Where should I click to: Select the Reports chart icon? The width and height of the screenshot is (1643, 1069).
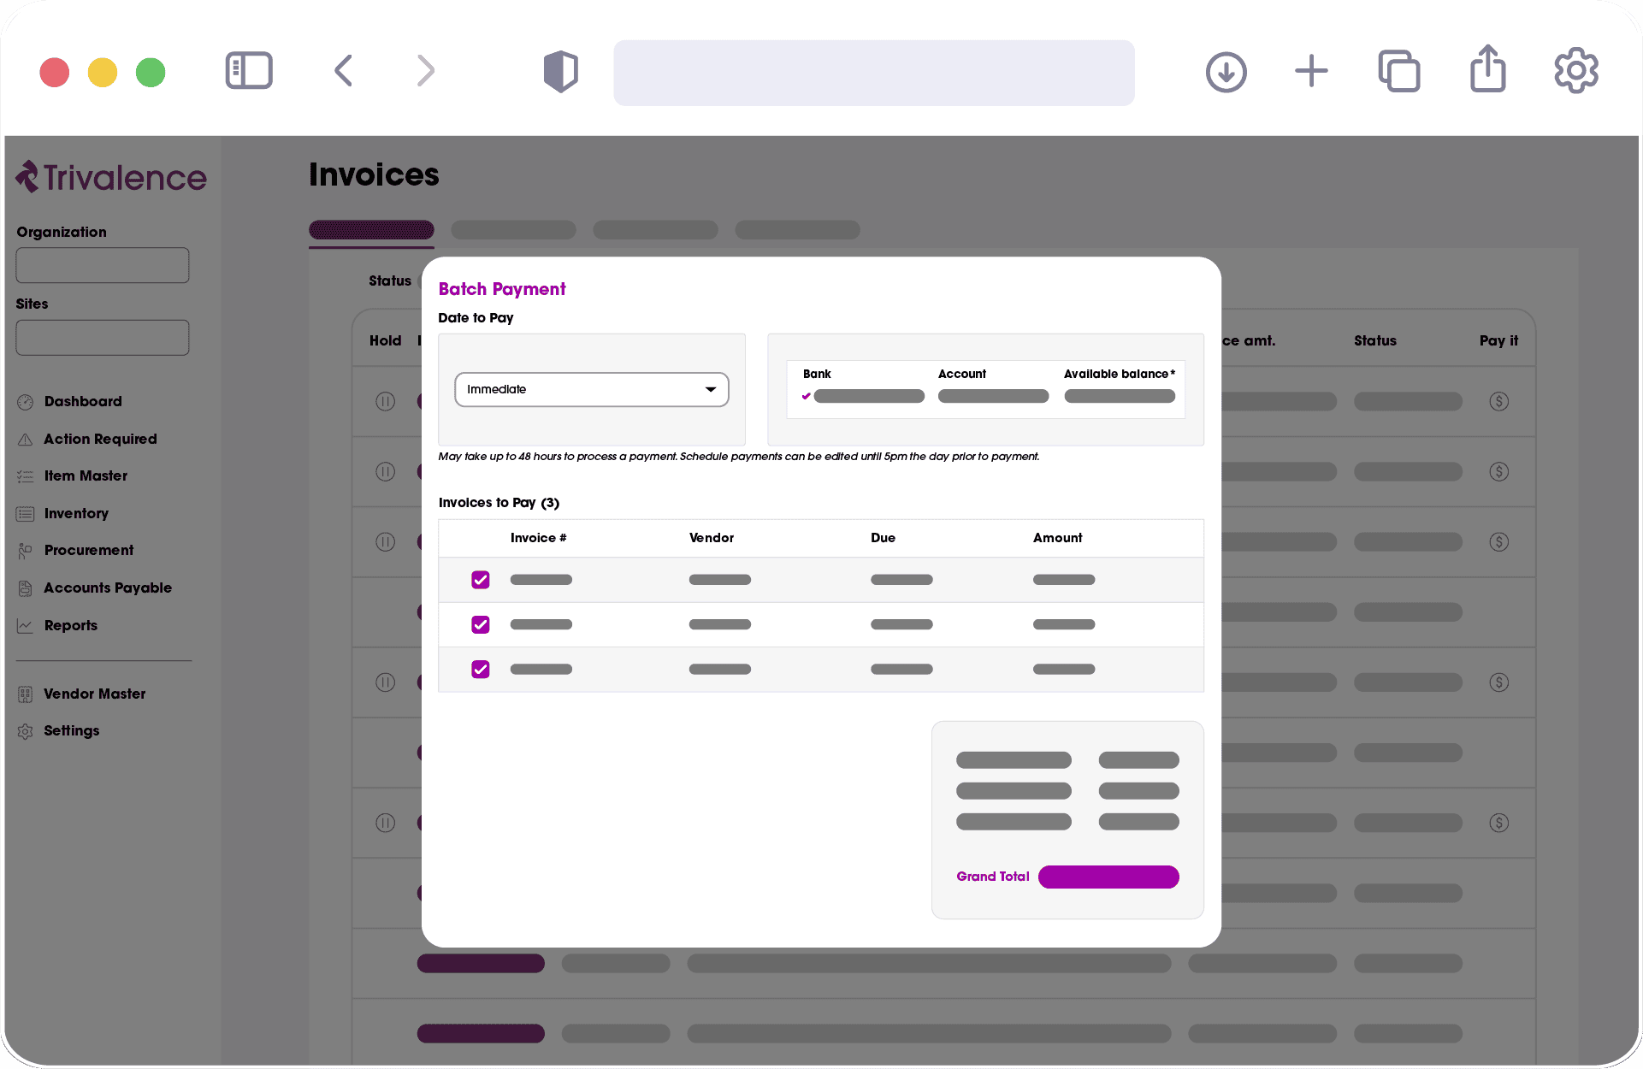click(x=27, y=625)
